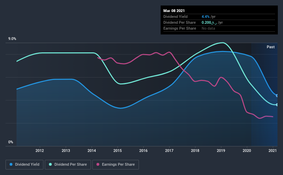This screenshot has height=175, width=283.
Task: Toggle the Earnings Per Share legend button
Action: click(115, 165)
